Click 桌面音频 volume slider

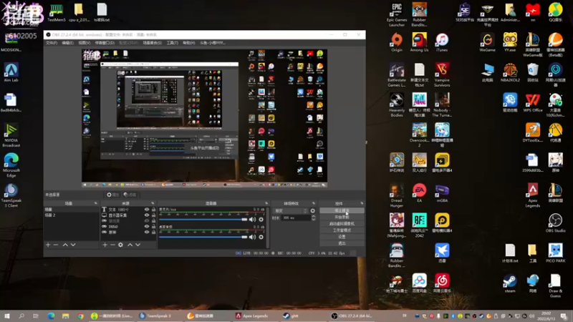[203, 237]
